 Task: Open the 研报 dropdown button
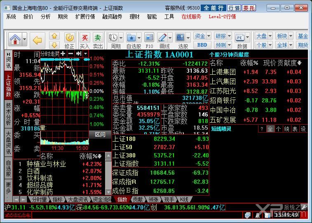tap(223, 36)
